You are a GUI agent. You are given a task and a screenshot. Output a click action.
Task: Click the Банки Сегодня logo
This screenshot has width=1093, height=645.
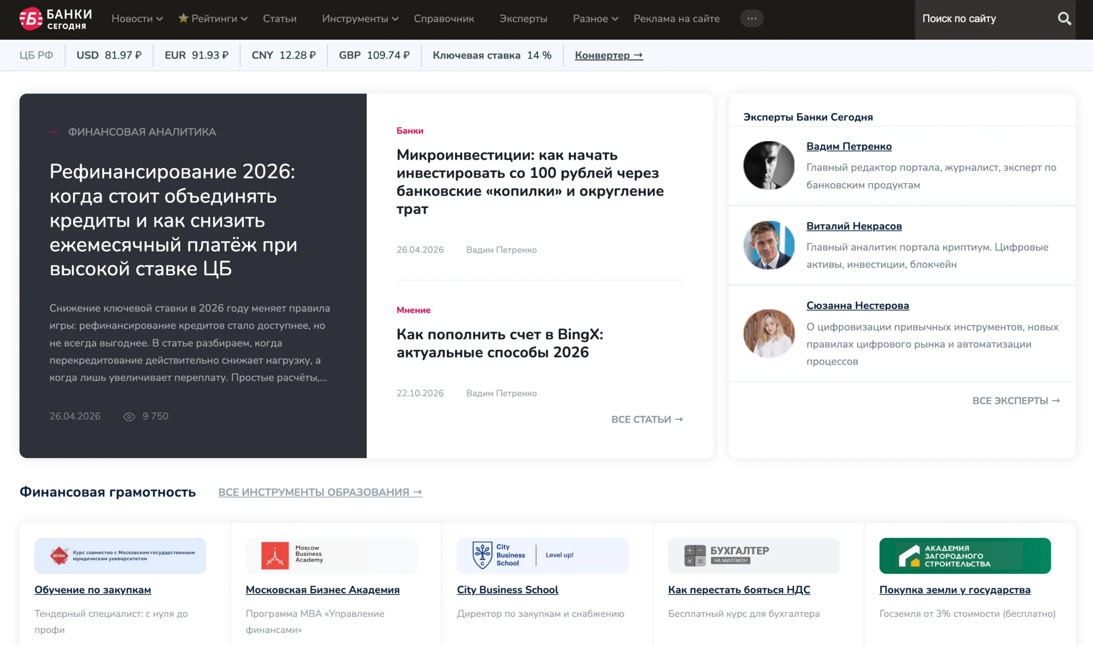pos(56,19)
